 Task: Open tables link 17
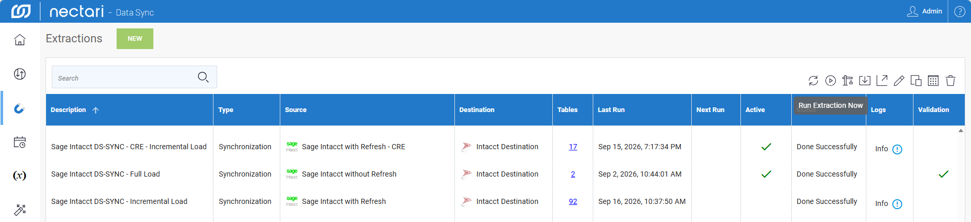[x=573, y=147]
